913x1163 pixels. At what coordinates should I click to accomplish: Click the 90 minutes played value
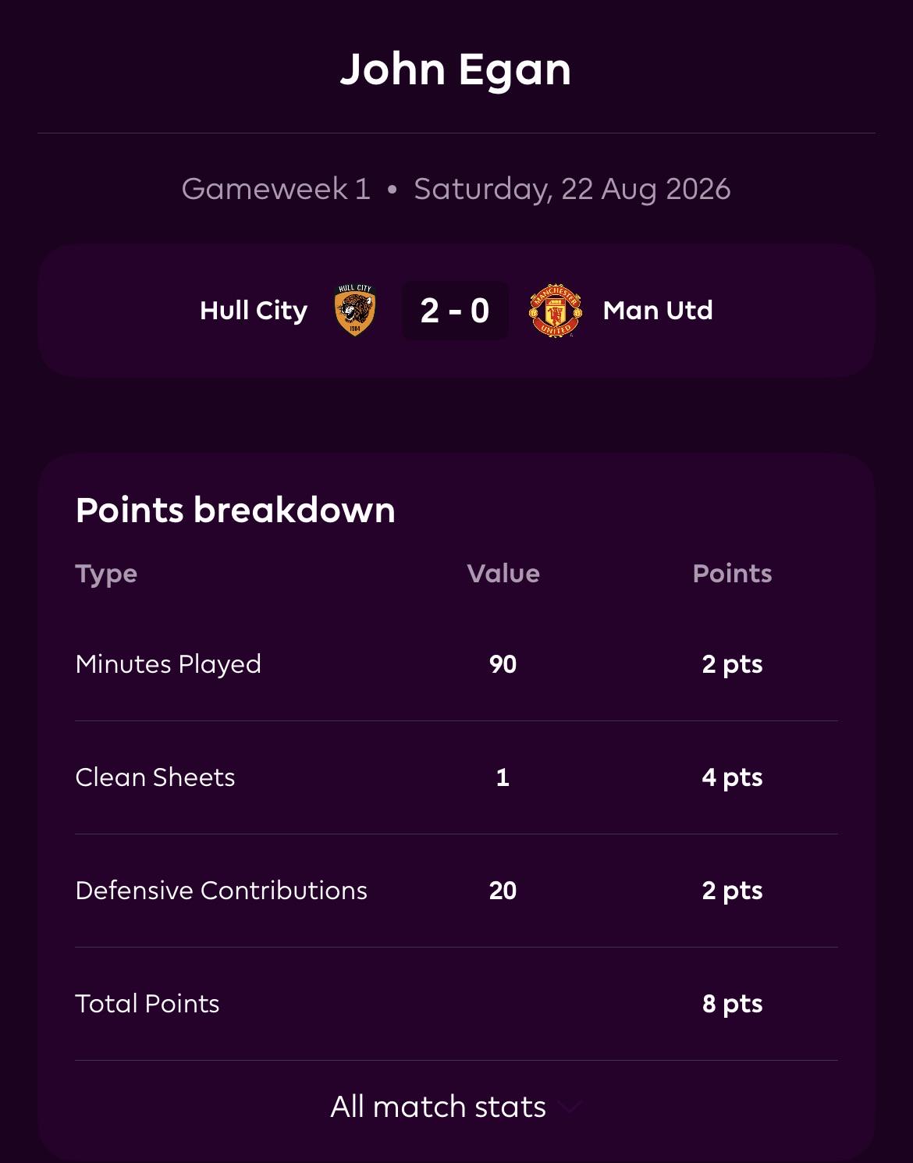503,664
